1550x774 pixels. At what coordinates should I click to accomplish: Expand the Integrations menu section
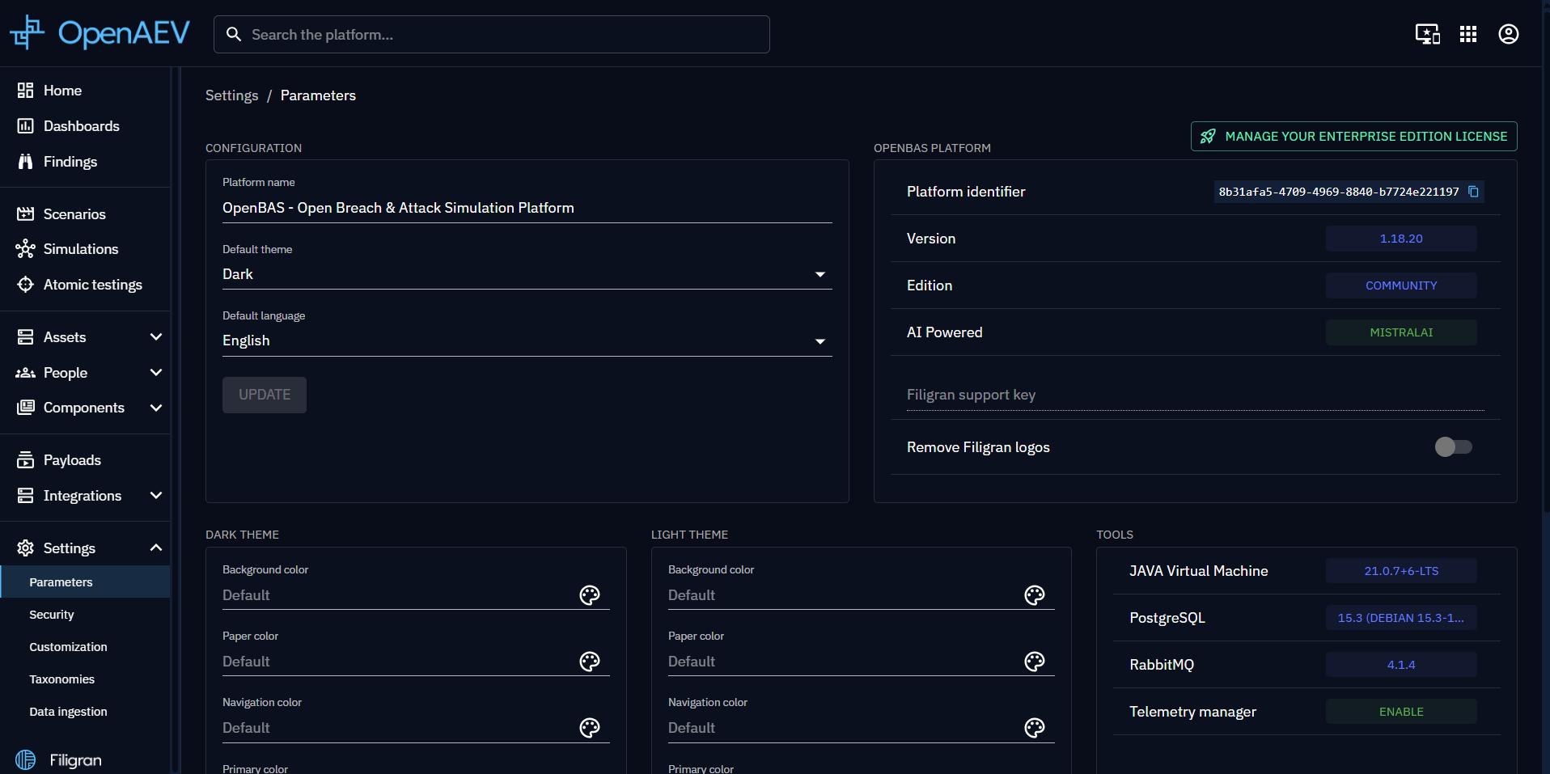click(89, 496)
